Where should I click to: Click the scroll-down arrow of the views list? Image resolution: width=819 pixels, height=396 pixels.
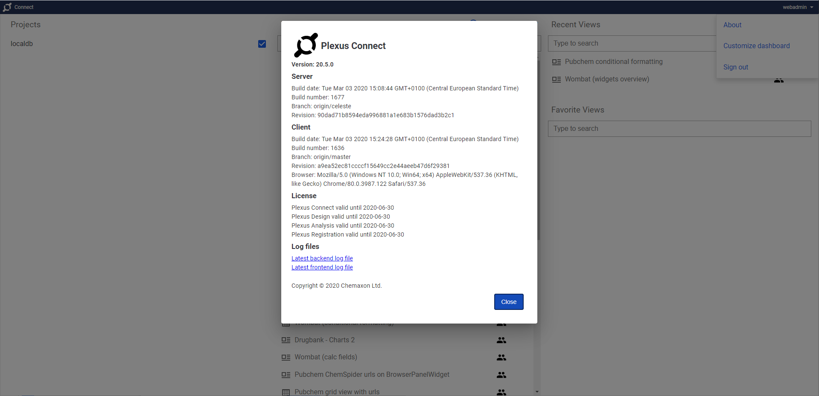point(537,392)
